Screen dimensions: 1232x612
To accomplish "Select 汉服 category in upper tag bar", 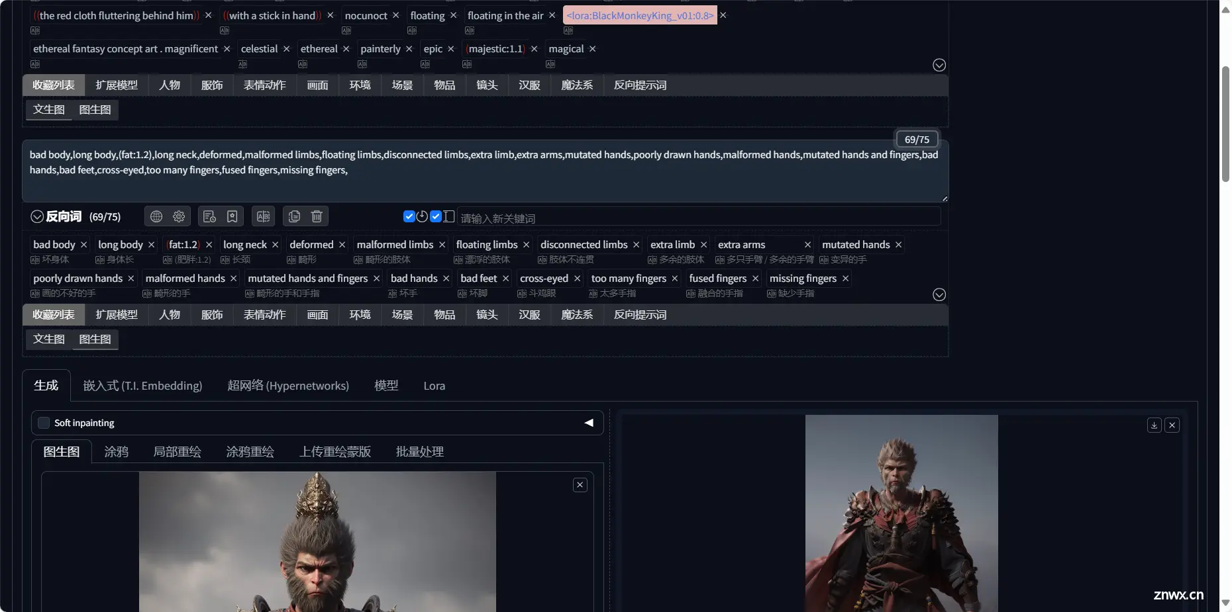I will point(530,85).
